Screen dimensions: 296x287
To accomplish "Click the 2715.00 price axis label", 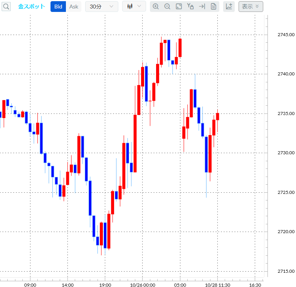I will (286, 271).
